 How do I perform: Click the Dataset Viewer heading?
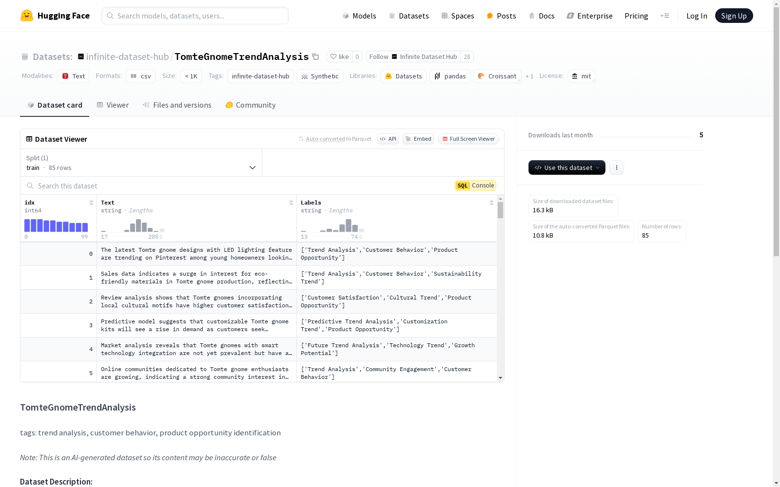point(61,139)
